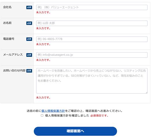The height and width of the screenshot is (137, 151).
Task: Focus the お名前 text field
Action: pyautogui.click(x=92, y=23)
